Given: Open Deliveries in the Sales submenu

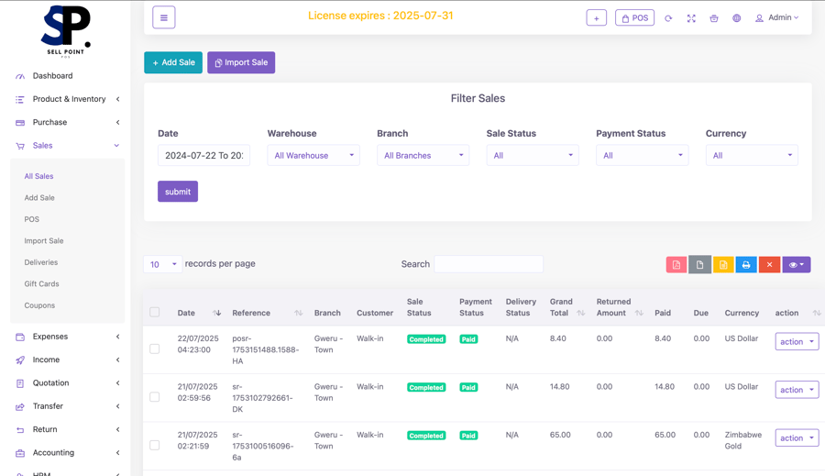Looking at the screenshot, I should coord(41,262).
